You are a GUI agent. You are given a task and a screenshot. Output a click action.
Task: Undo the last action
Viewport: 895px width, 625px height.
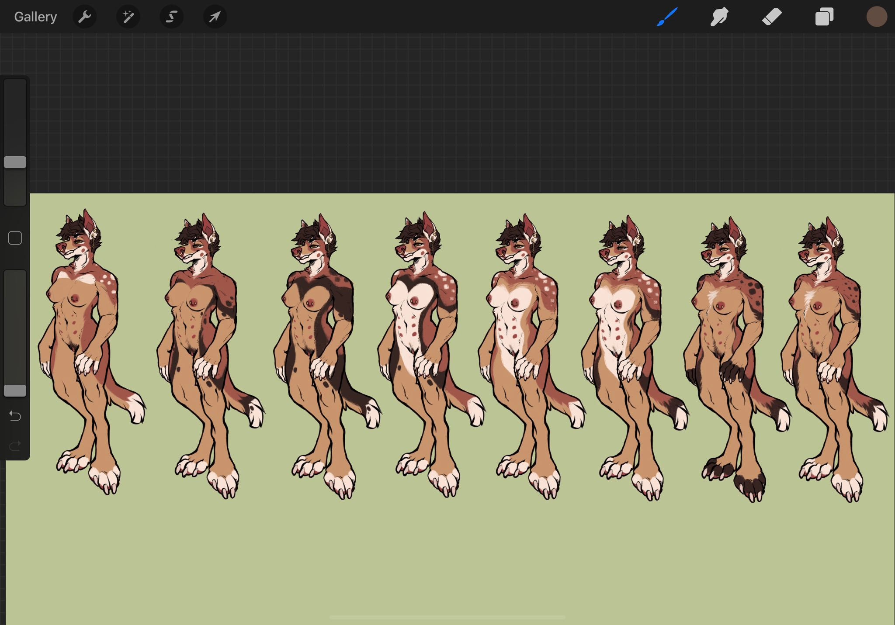point(15,416)
